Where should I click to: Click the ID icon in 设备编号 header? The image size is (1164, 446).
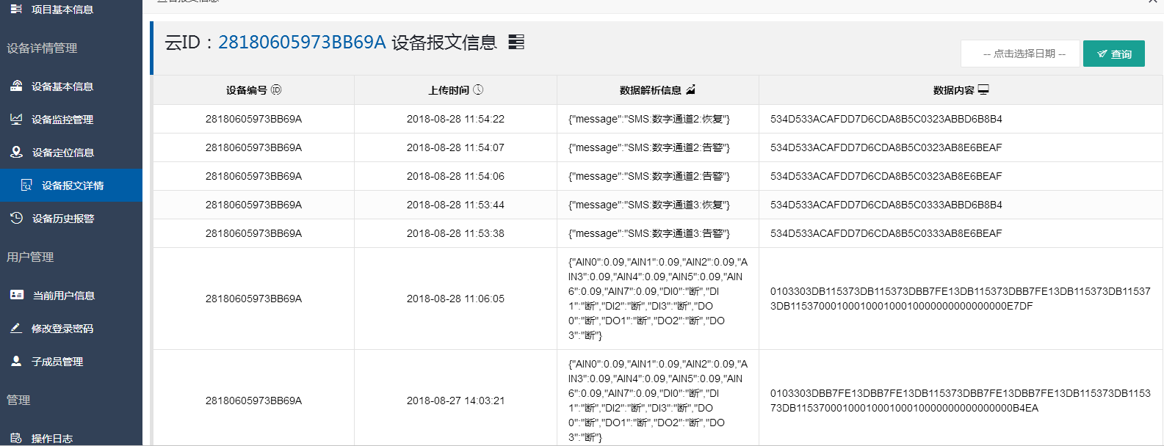pos(276,89)
